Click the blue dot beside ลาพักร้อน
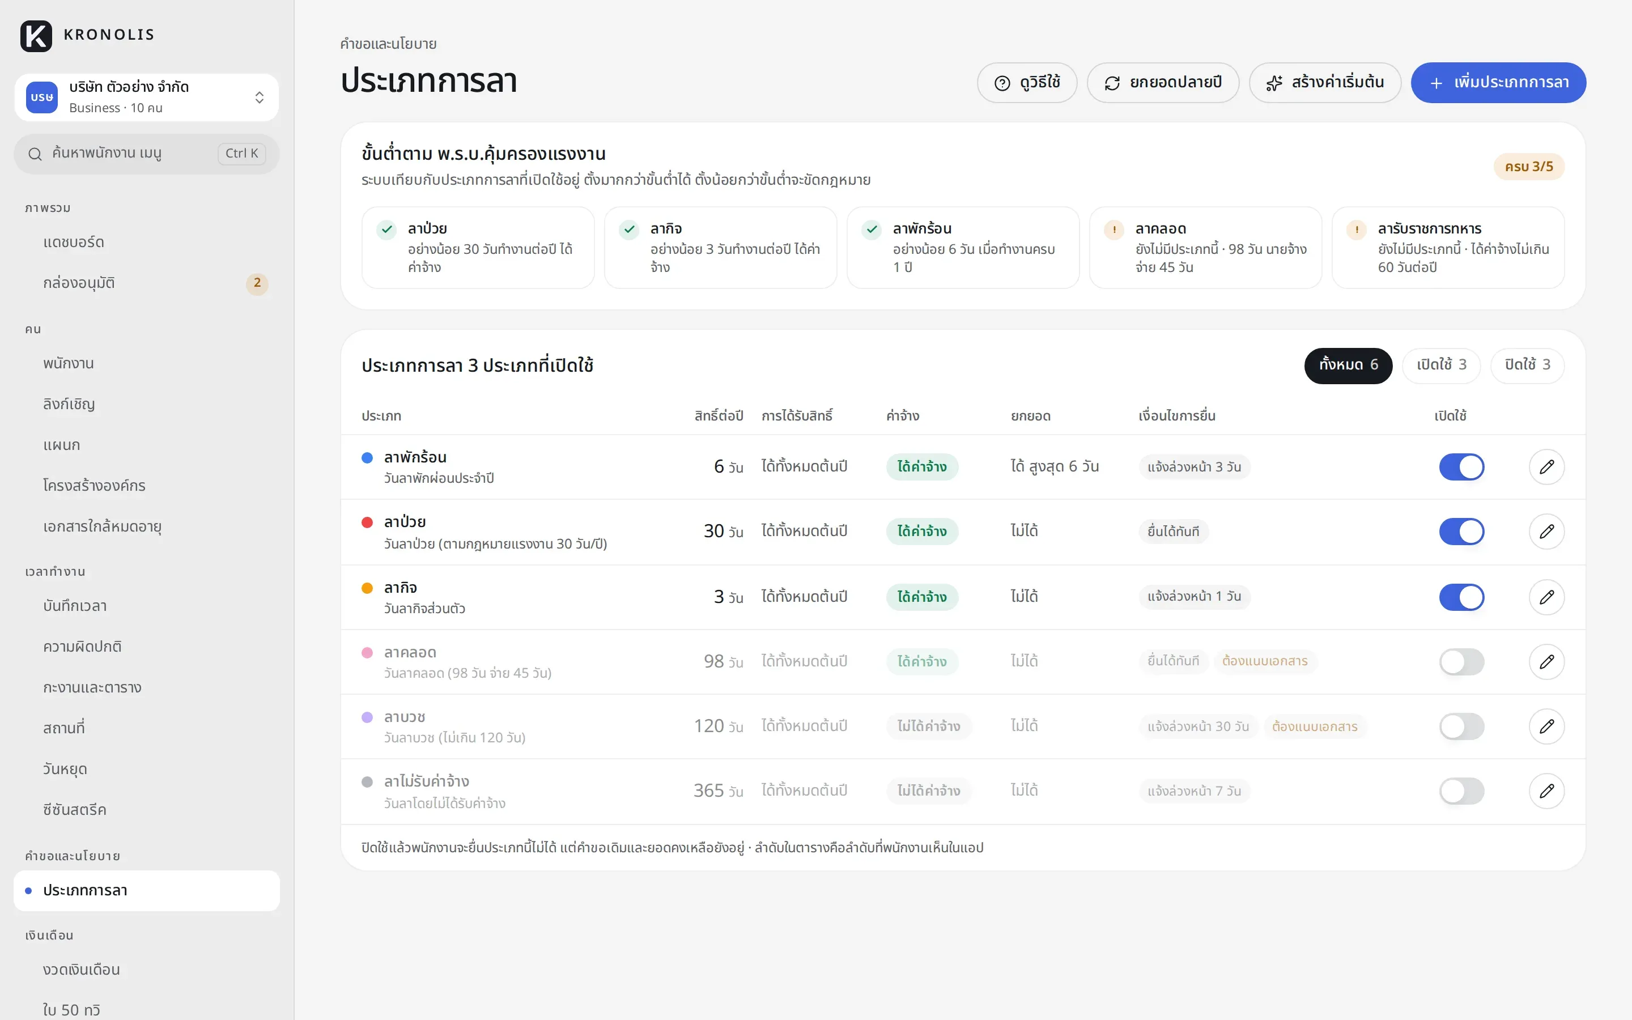 pos(368,458)
